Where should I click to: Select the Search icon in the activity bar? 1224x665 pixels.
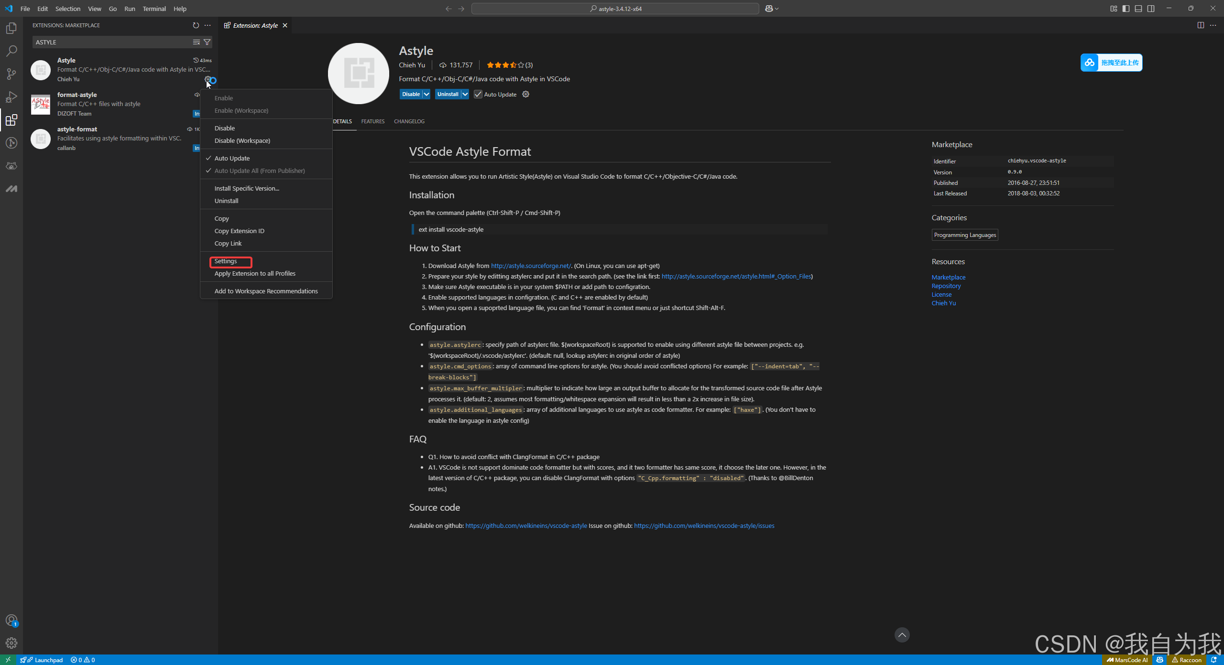[x=11, y=51]
